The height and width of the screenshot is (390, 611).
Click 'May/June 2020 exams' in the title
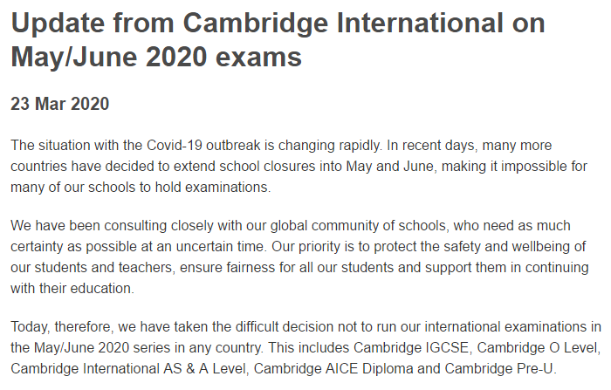point(156,57)
